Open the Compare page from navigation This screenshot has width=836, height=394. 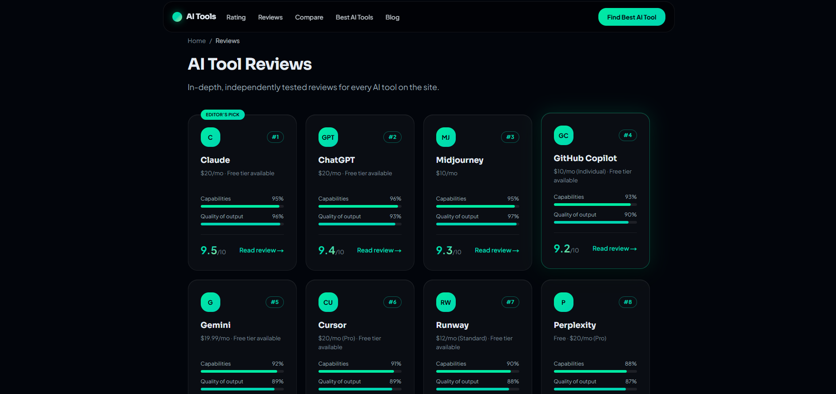pyautogui.click(x=309, y=17)
